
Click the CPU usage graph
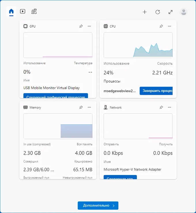point(138,45)
